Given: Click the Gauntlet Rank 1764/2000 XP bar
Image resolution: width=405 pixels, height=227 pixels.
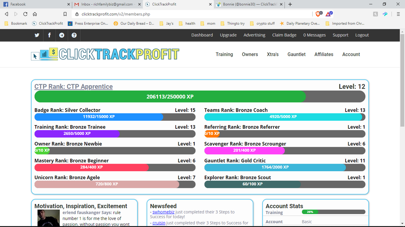Looking at the screenshot, I should tap(285, 167).
